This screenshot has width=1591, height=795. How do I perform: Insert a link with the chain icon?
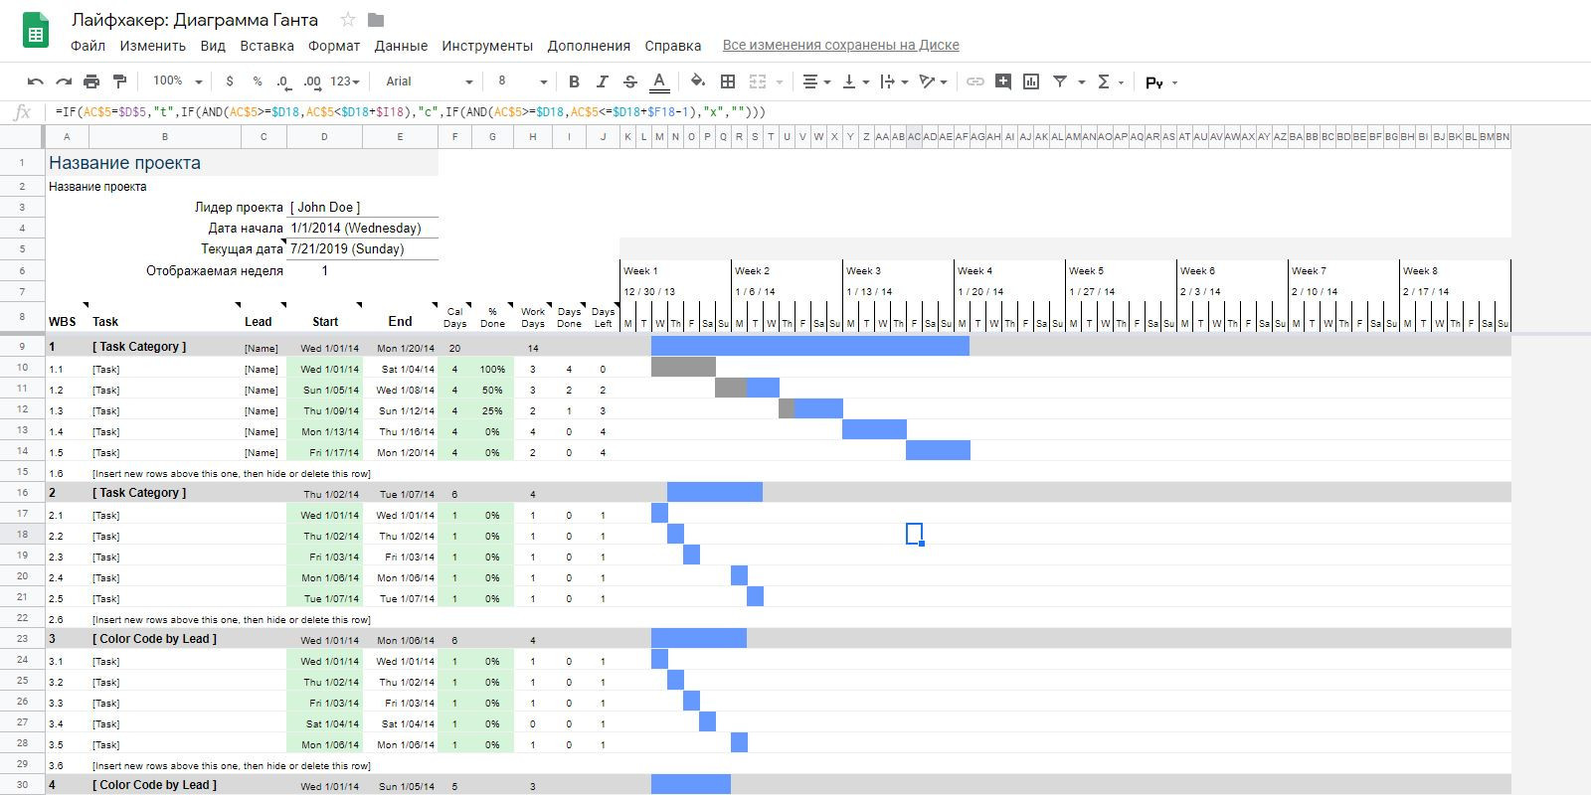click(975, 81)
